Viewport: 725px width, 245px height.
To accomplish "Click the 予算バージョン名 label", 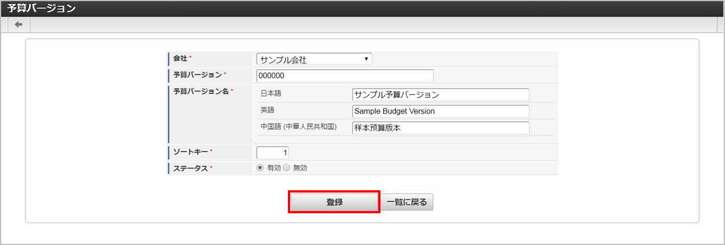I will coord(201,91).
